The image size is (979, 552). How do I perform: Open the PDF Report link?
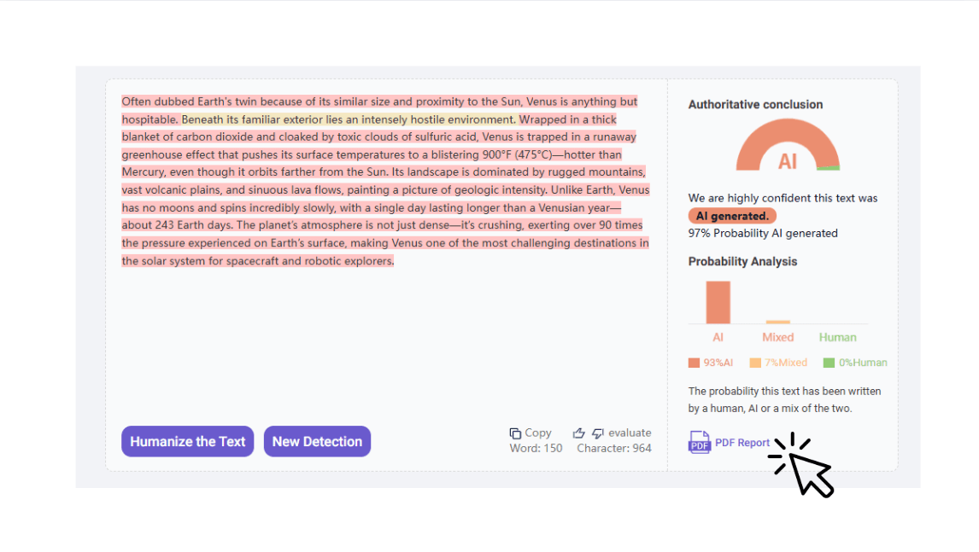pyautogui.click(x=742, y=443)
